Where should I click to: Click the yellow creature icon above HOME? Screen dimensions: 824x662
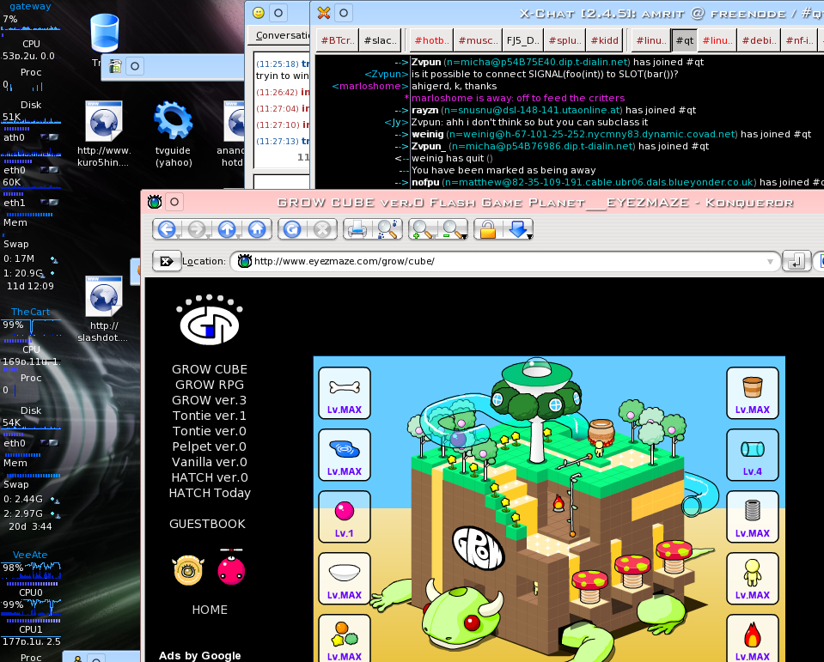click(188, 570)
